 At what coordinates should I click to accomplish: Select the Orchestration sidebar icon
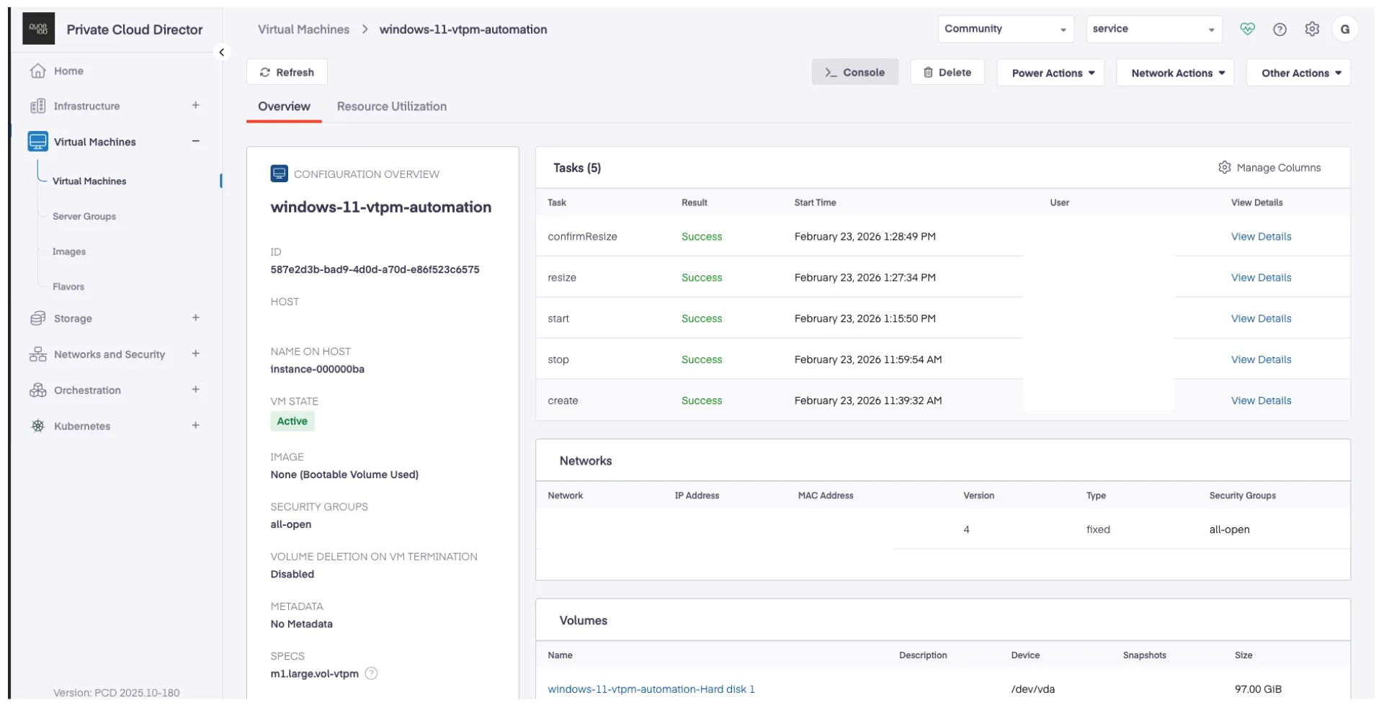tap(37, 390)
